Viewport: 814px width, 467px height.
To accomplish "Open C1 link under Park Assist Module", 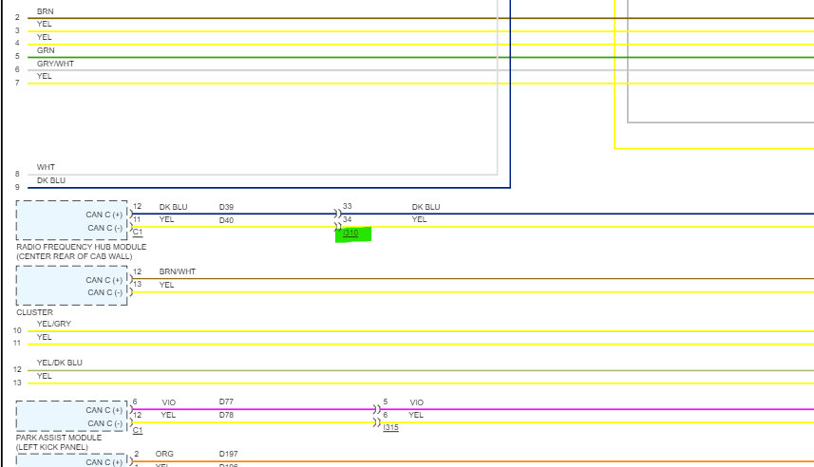I will [138, 430].
